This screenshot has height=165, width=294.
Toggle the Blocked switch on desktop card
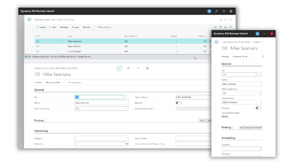[179, 103]
